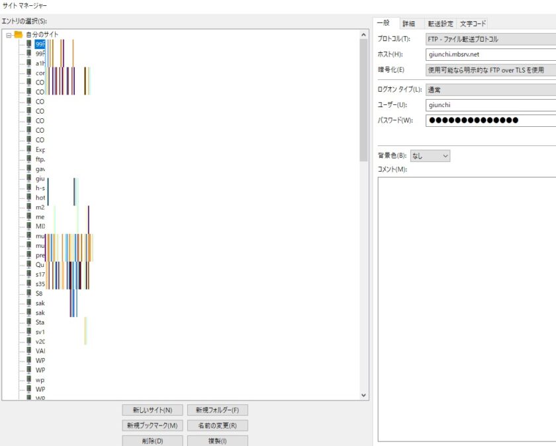Switch to the 文字コード tab
This screenshot has width=556, height=446.
(472, 23)
